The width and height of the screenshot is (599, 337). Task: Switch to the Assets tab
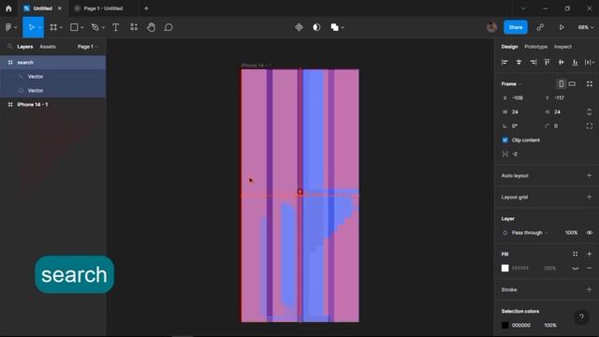pyautogui.click(x=48, y=47)
